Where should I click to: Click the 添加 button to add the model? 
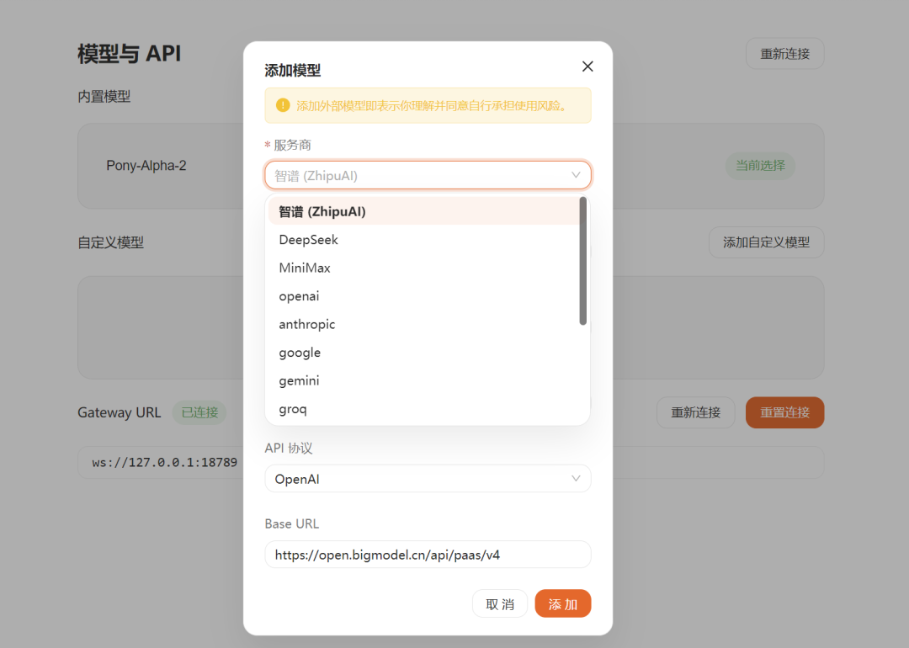(x=562, y=603)
